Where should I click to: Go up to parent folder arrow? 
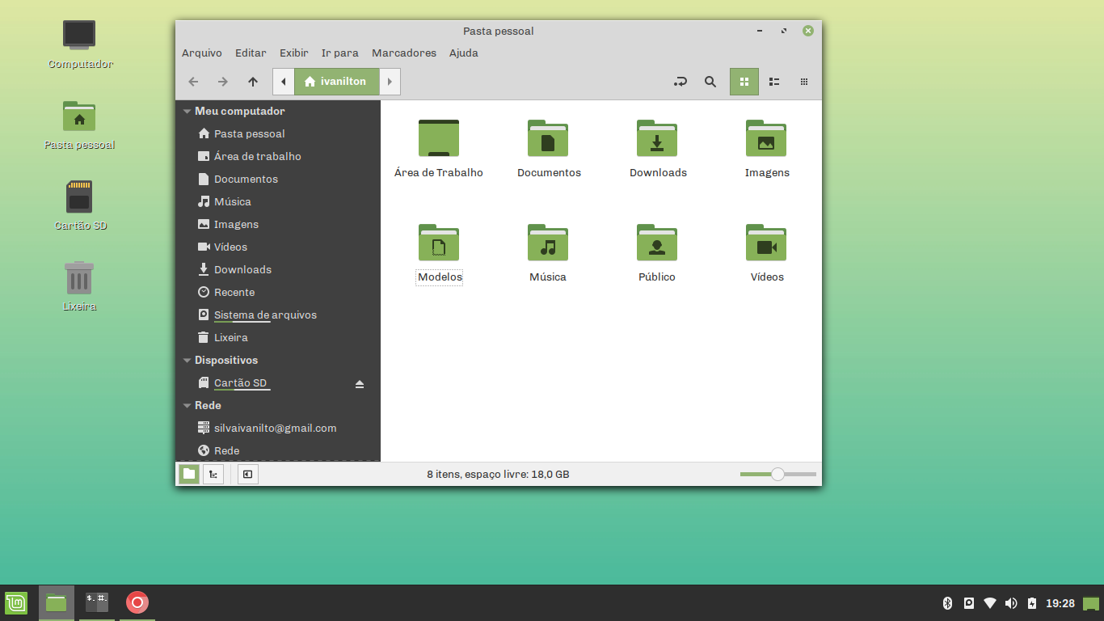point(253,82)
